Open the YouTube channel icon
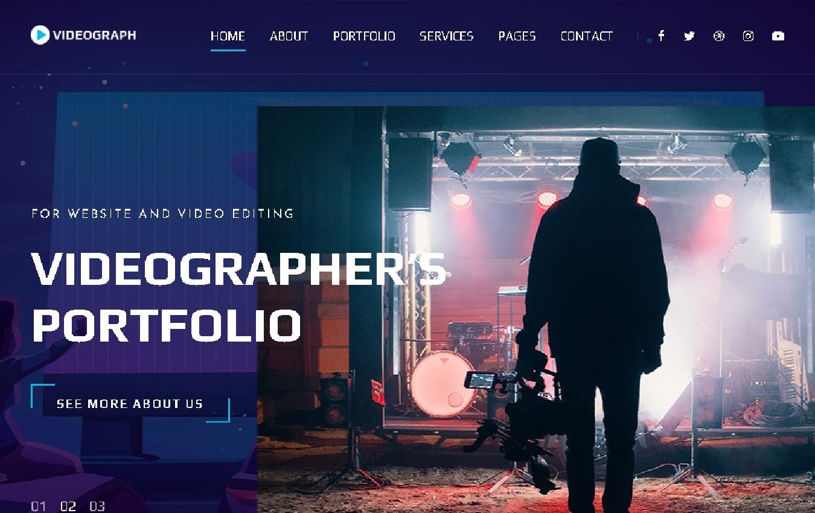Screen dimensions: 815x513 778,36
